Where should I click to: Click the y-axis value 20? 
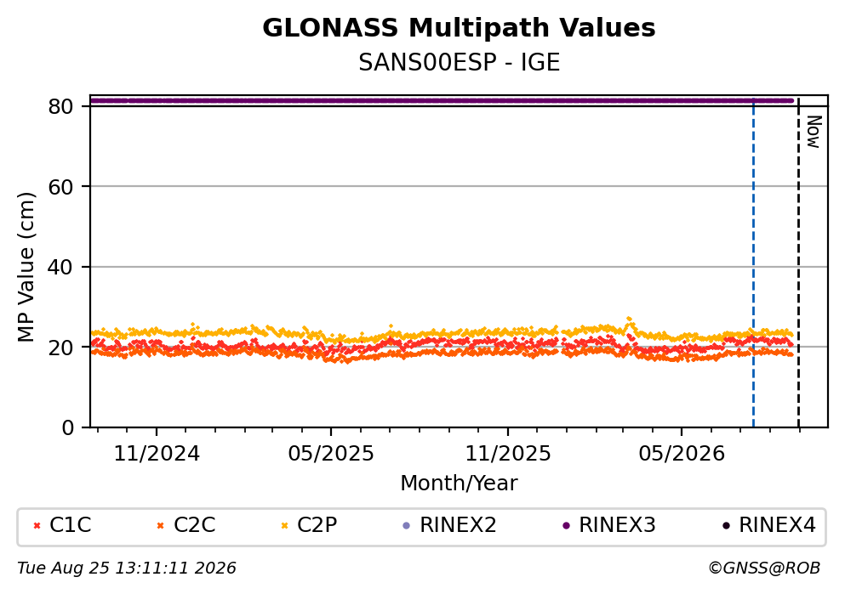(x=60, y=348)
